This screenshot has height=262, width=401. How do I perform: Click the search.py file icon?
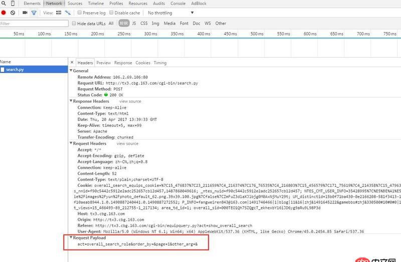tap(3, 70)
